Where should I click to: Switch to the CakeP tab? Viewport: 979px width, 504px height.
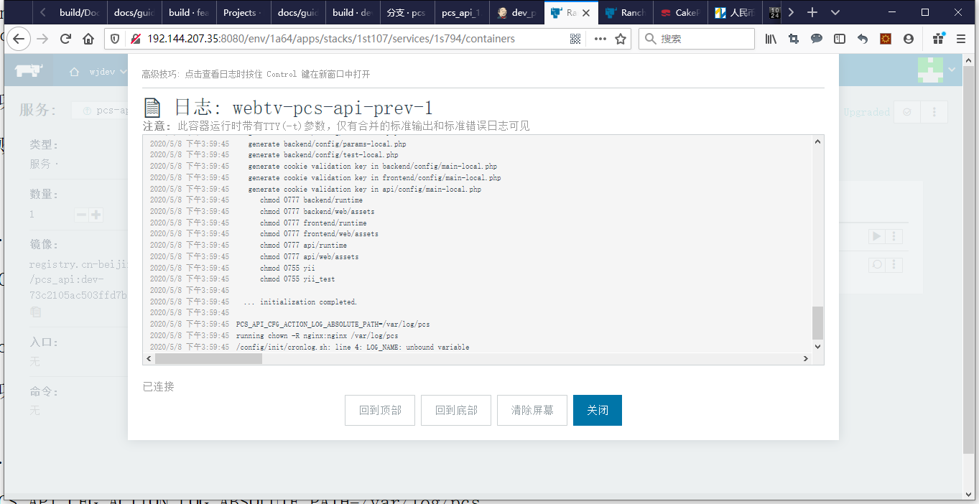(680, 12)
